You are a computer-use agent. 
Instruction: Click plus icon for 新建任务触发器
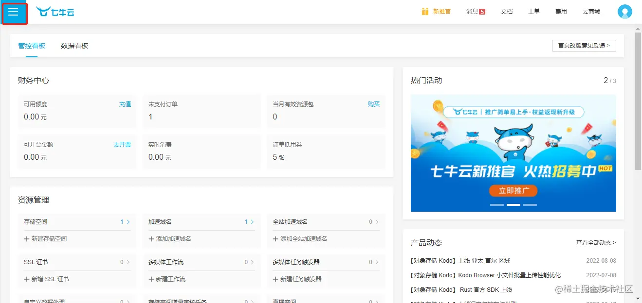pos(276,279)
